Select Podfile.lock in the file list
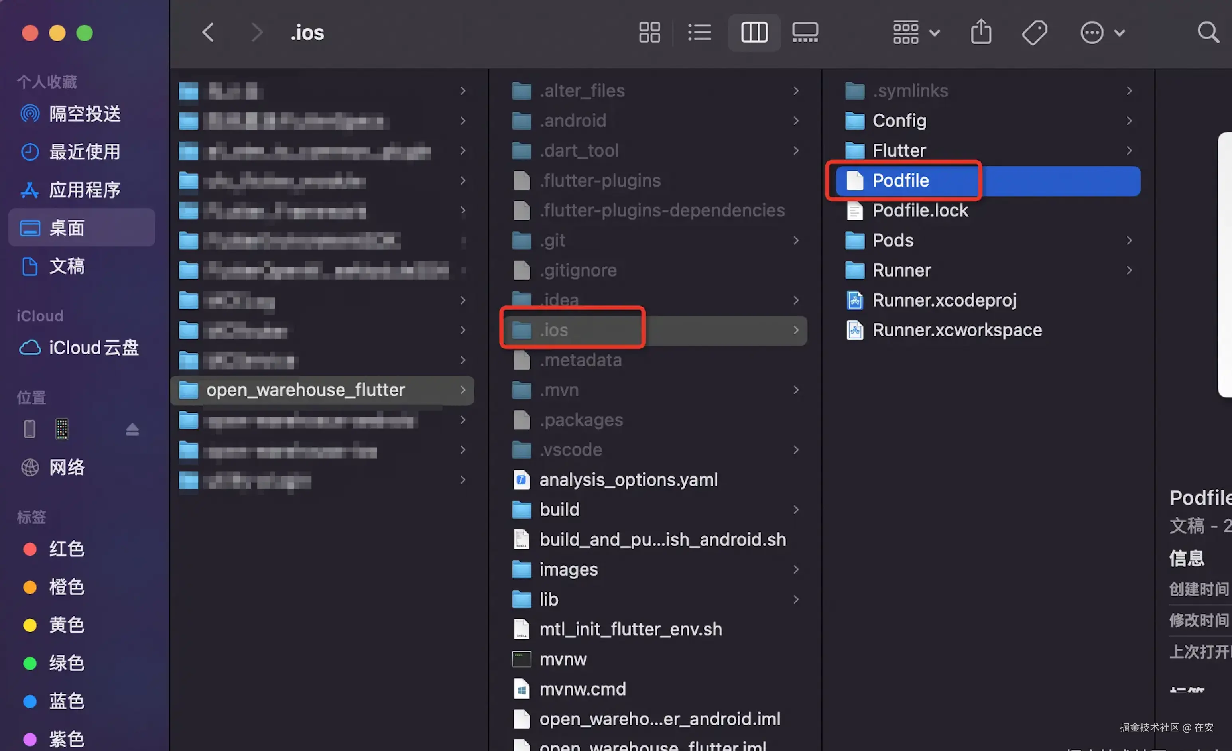 [x=920, y=210]
